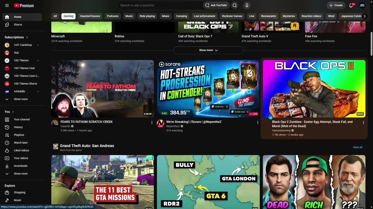Select the All category chip
The height and width of the screenshot is (209, 373).
(55, 16)
